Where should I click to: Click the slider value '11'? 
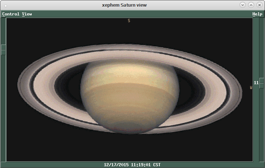[x=256, y=82]
